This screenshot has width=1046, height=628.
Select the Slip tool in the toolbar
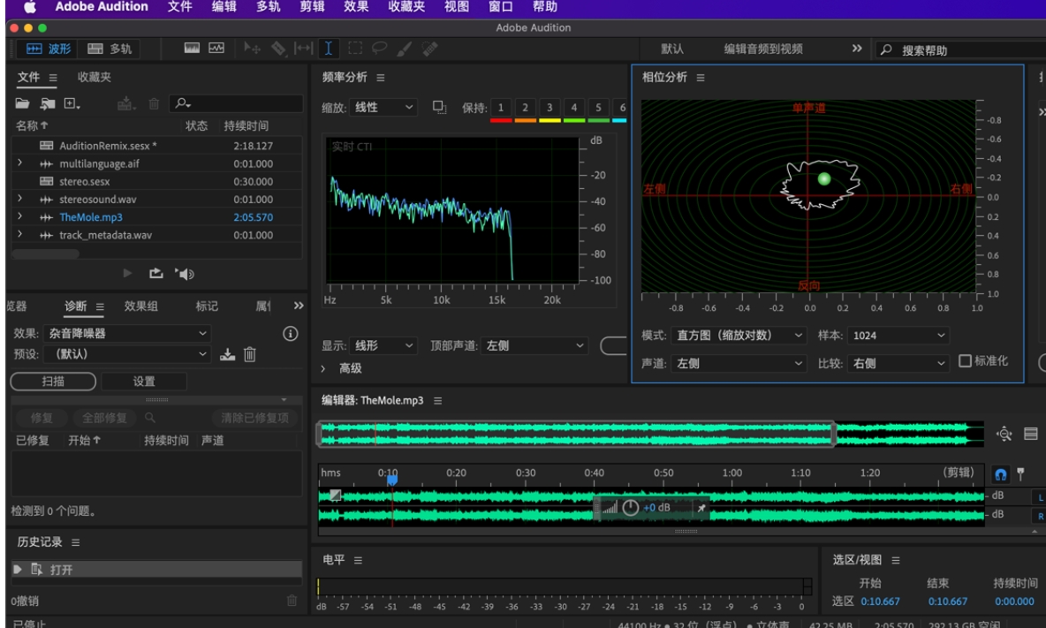(304, 48)
